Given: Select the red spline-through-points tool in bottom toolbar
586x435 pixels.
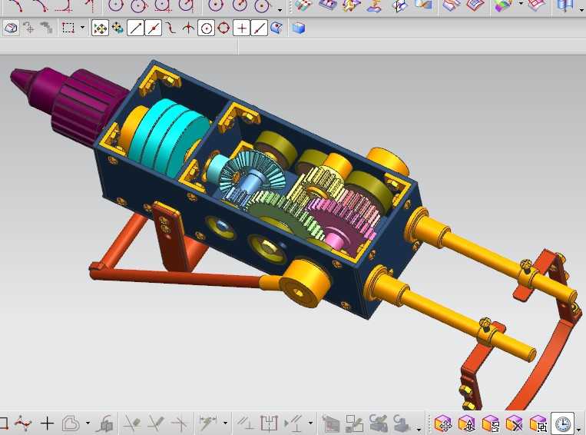Looking at the screenshot, I should pyautogui.click(x=23, y=423).
